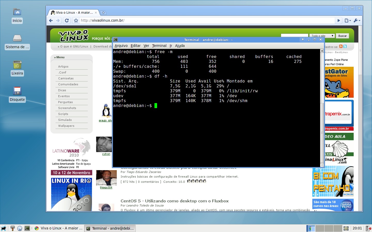
Task: Open the Lixeira trash desktop icon
Action: [x=17, y=65]
